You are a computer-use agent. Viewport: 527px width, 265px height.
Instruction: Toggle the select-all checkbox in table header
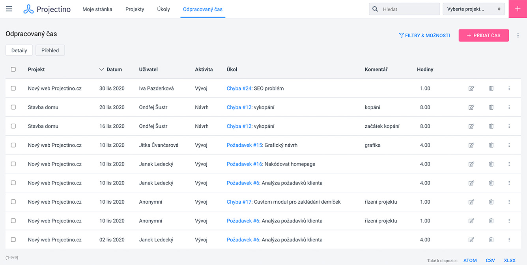click(x=13, y=69)
